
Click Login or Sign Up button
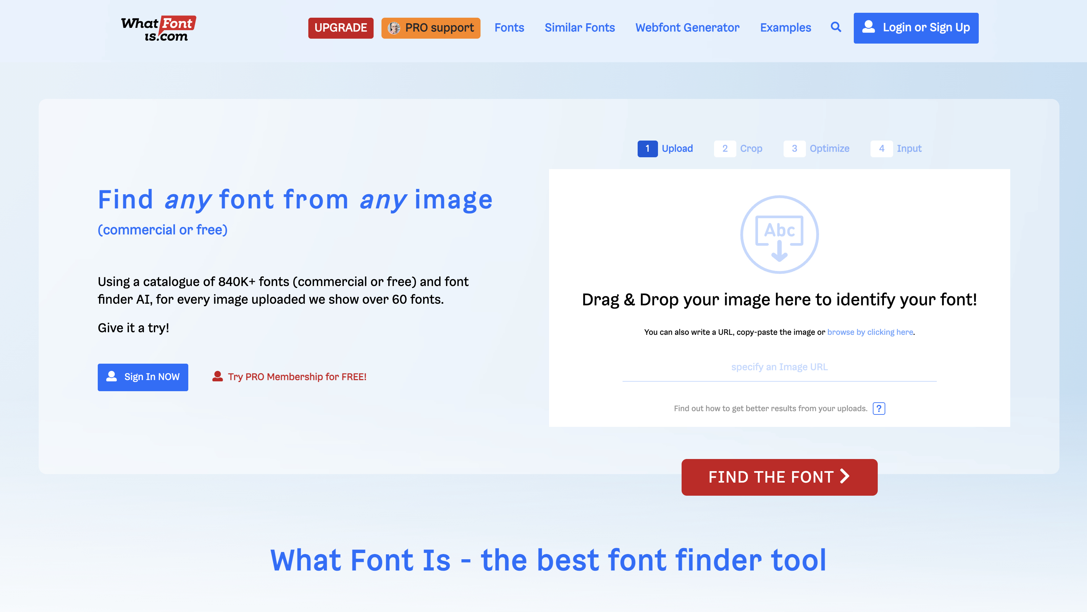pos(916,28)
